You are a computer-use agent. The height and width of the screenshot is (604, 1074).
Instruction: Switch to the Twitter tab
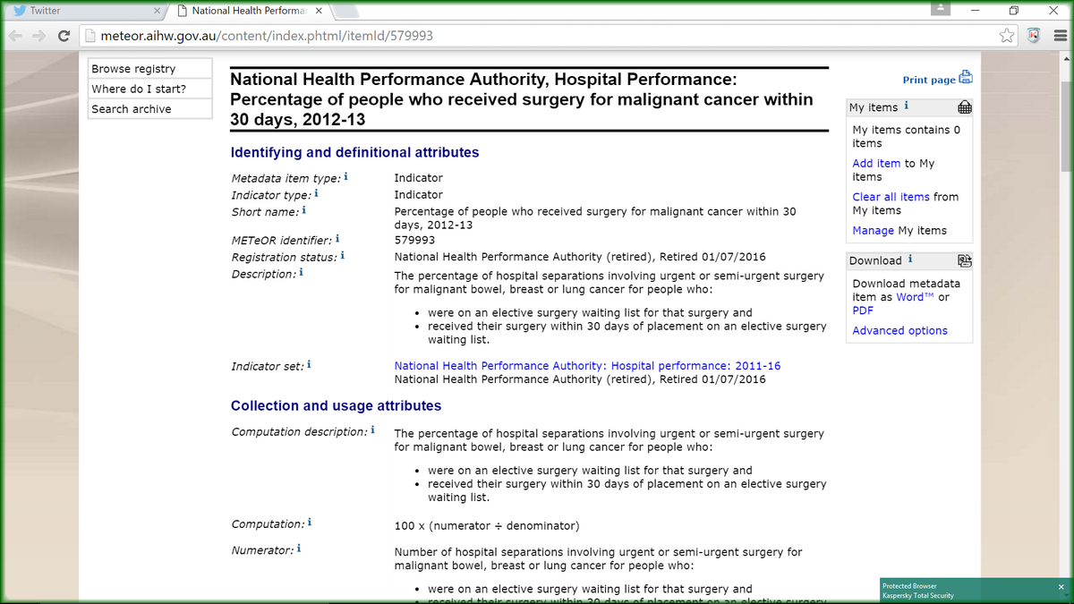[x=85, y=11]
